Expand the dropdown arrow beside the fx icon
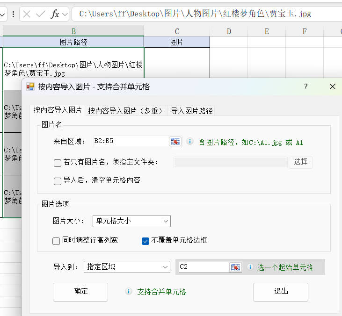This screenshot has height=316, width=342. tap(65, 14)
